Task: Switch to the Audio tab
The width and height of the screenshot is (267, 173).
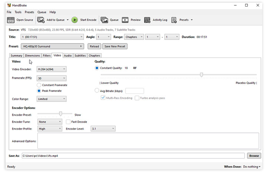Action: 68,56
